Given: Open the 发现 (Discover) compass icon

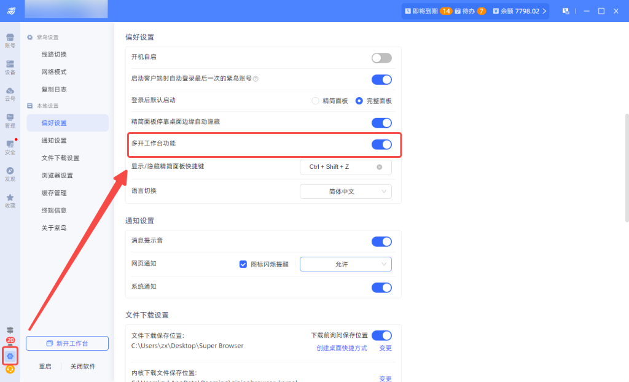Looking at the screenshot, I should click(10, 173).
